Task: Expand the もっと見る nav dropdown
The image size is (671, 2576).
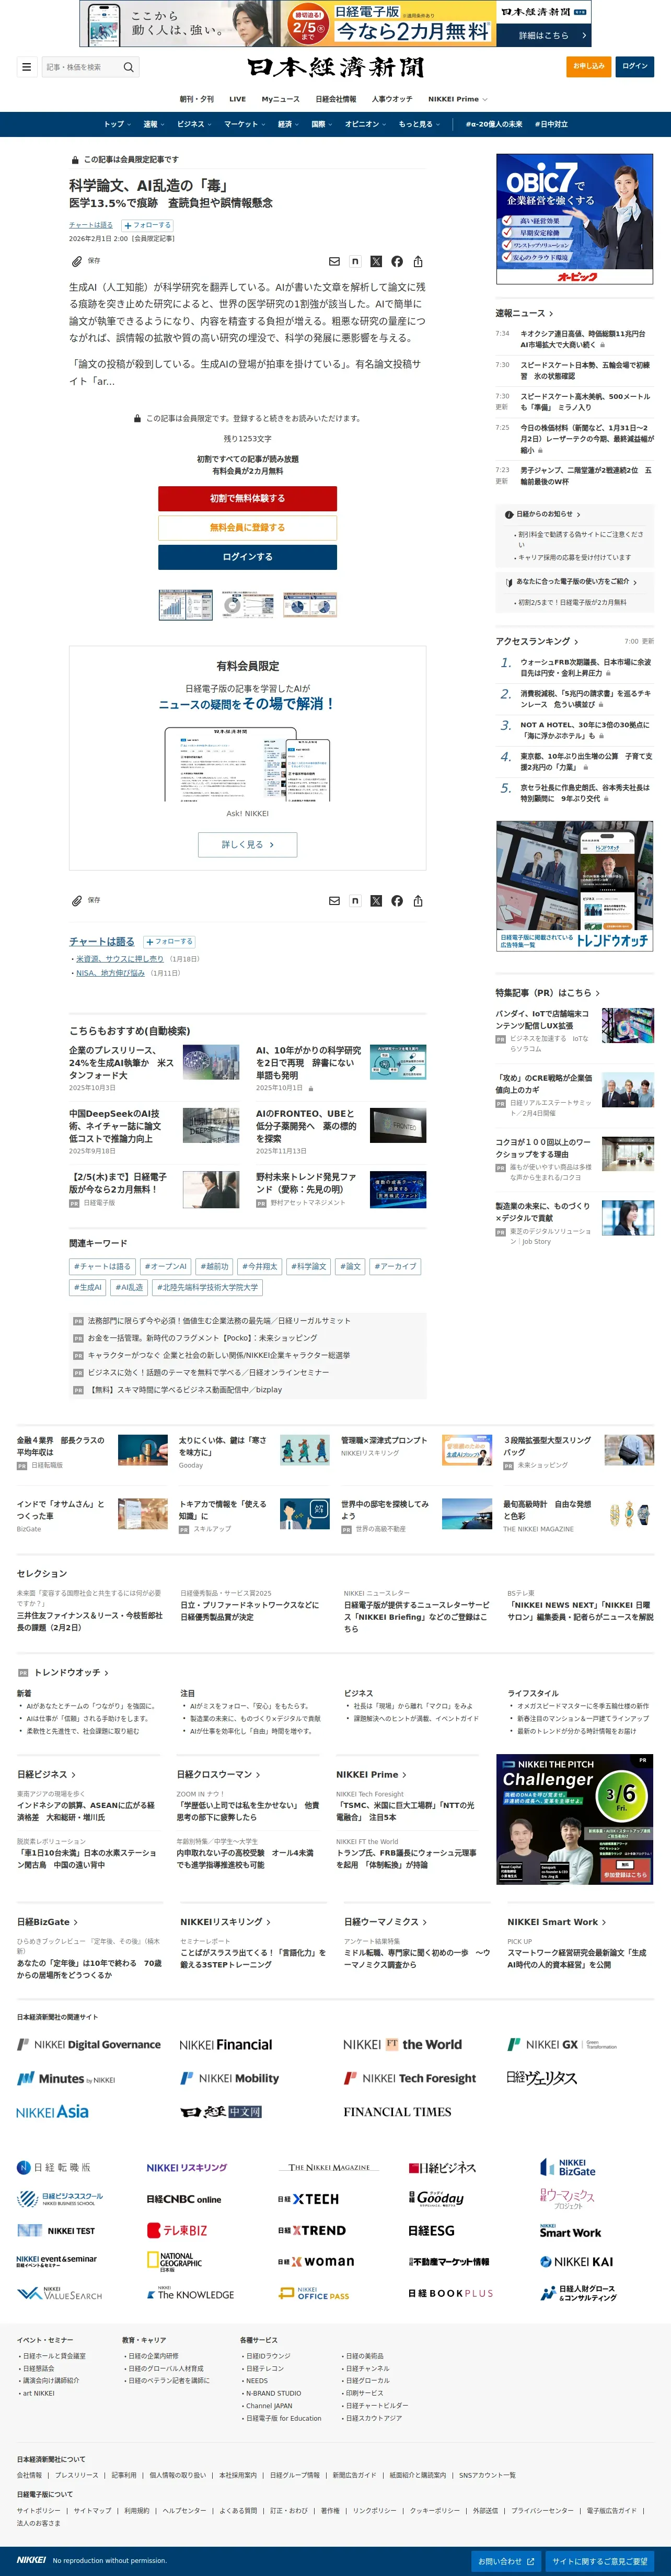Action: [419, 124]
